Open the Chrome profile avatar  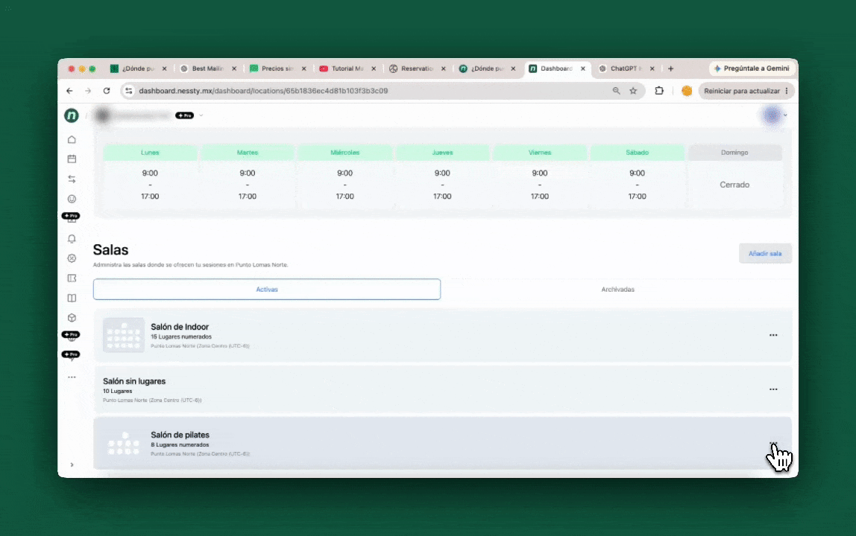pyautogui.click(x=687, y=91)
